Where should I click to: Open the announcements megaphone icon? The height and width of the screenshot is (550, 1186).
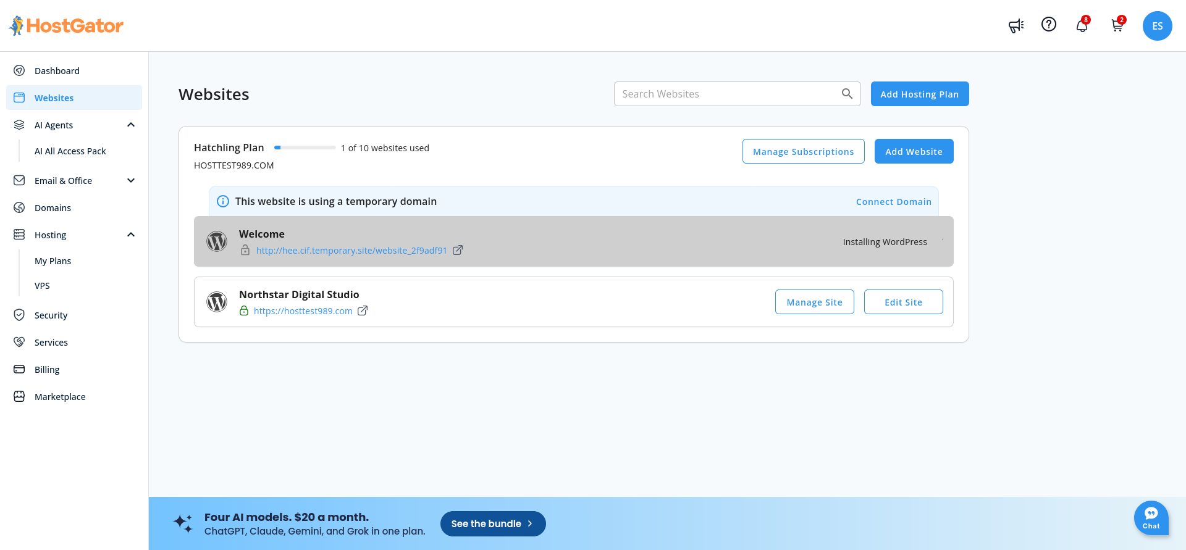point(1016,25)
